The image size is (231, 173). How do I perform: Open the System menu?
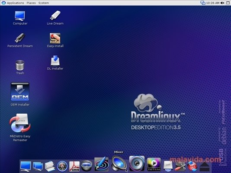point(44,3)
